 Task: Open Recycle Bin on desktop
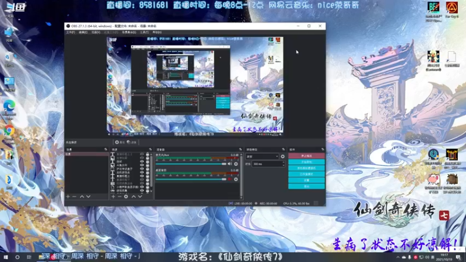coord(9,59)
